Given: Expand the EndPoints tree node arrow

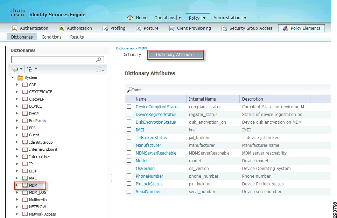Looking at the screenshot, I should pyautogui.click(x=17, y=121).
